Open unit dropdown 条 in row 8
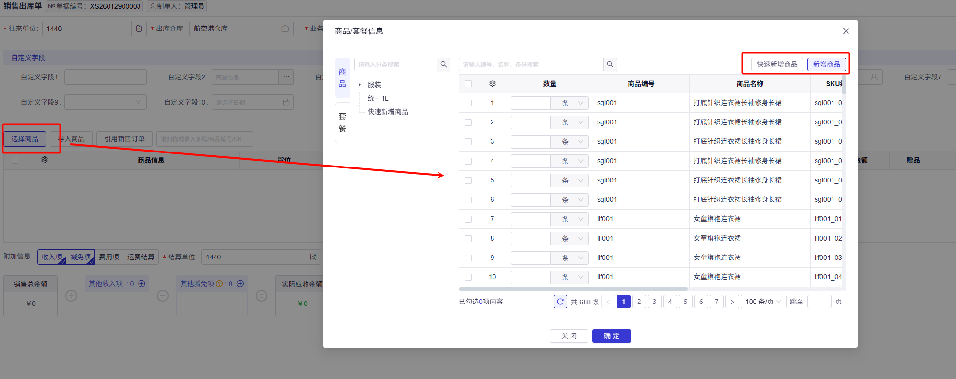Screen dimensions: 956x379 click(570, 239)
